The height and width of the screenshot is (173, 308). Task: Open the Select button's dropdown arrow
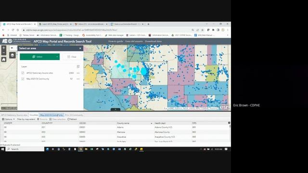tap(57, 57)
